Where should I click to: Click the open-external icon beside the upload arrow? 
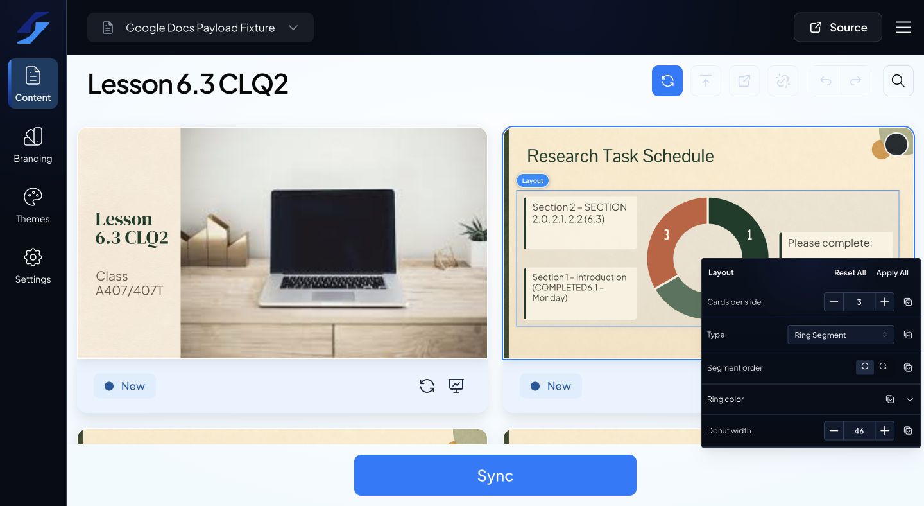(x=744, y=81)
